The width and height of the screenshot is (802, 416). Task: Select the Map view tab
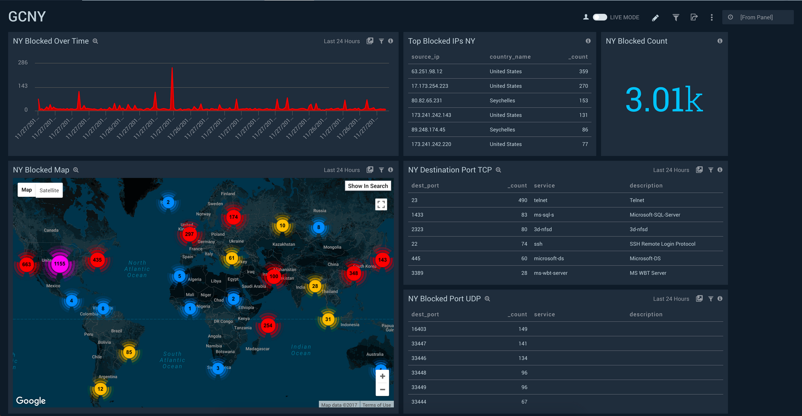click(27, 190)
